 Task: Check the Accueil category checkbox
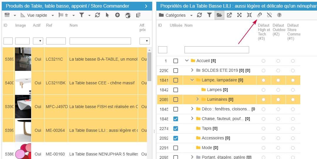176,61
